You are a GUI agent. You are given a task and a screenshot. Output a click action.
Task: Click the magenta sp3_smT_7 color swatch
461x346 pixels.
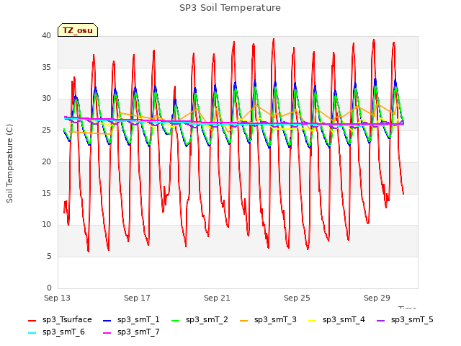tap(107, 333)
